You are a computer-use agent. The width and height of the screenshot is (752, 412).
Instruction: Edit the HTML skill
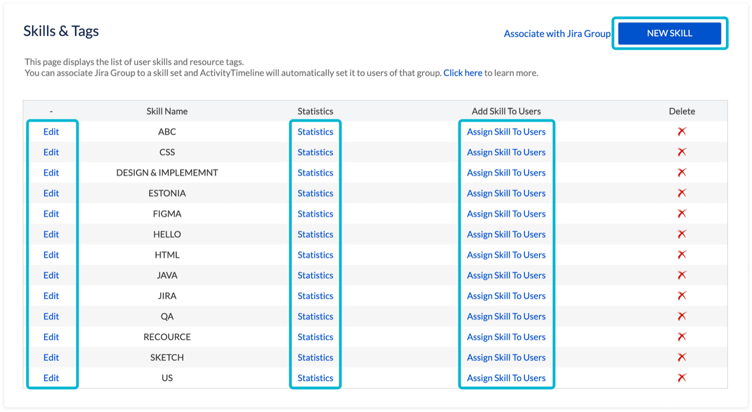51,255
